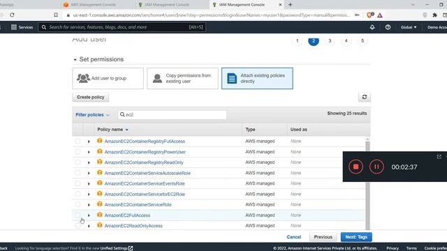Click the browser address bar URL

(211, 15)
